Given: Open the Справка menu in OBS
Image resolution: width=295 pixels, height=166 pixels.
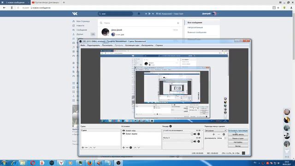Looking at the screenshot, I should (x=159, y=45).
